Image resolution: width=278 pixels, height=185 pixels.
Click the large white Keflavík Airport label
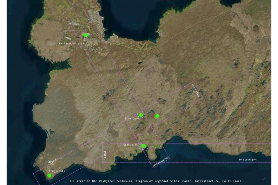tap(71, 44)
